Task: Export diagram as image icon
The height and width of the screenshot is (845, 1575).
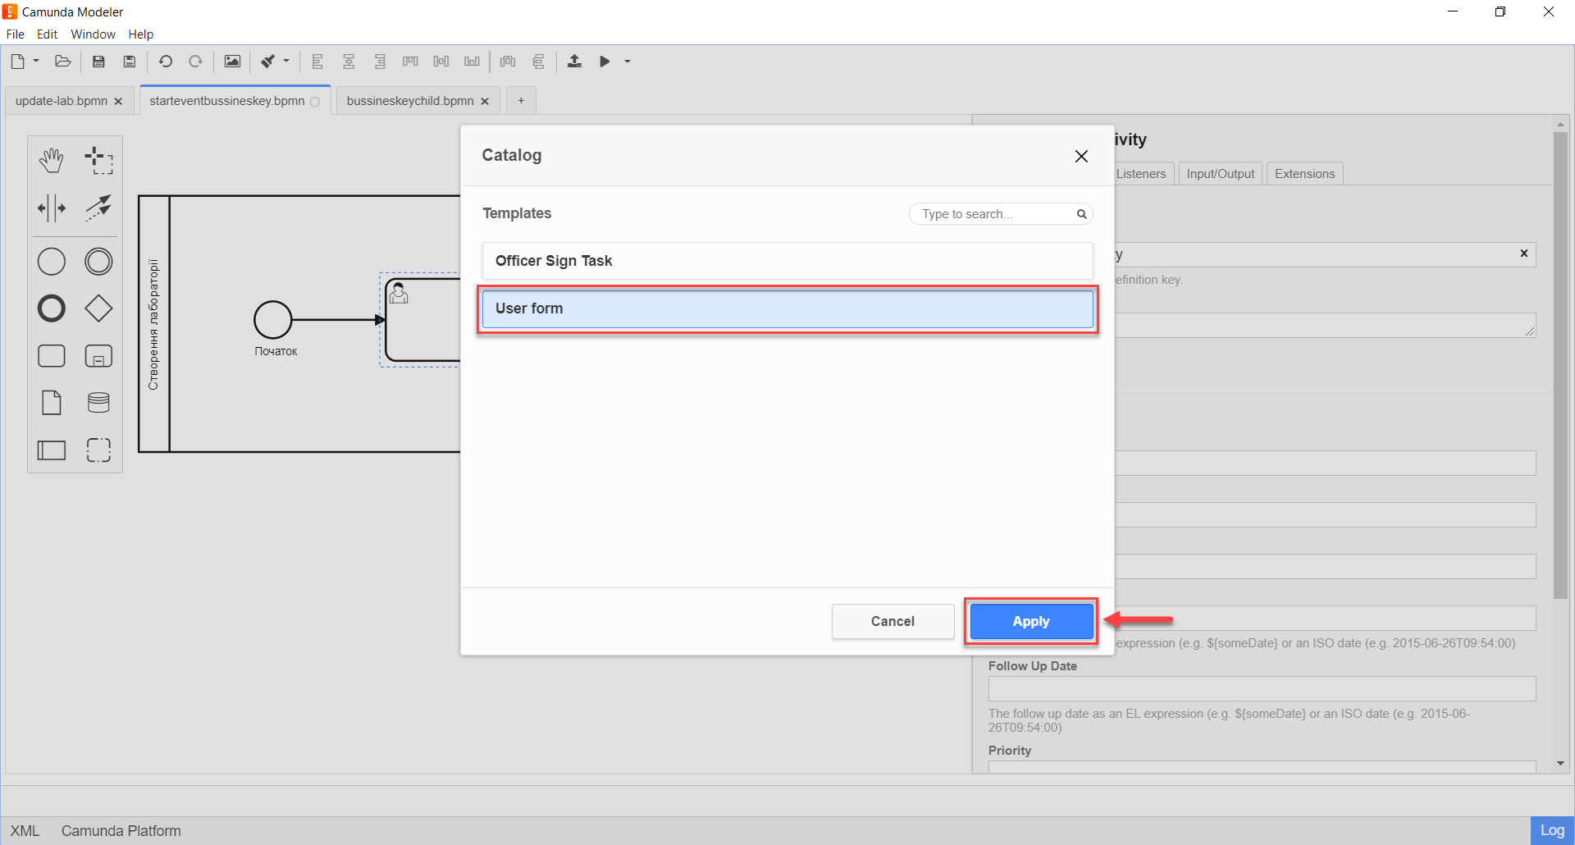Action: tap(233, 62)
